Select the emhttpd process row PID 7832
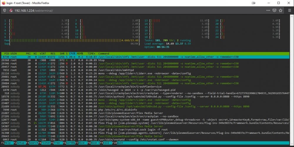 point(145,70)
